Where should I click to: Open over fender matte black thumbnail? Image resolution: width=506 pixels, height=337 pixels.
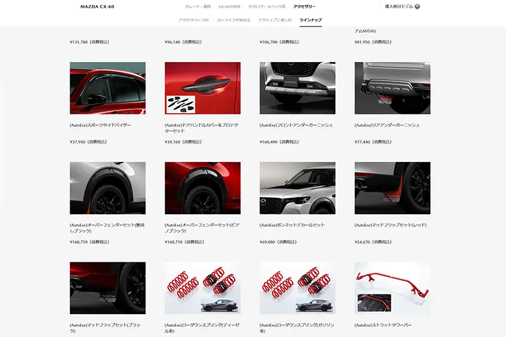pos(108,188)
